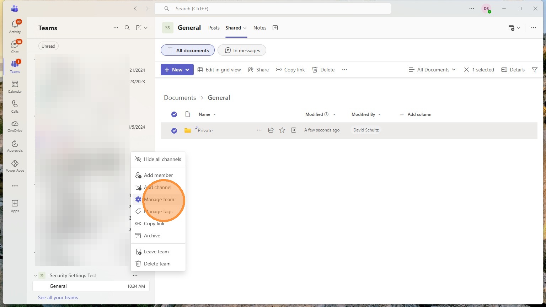Click the Add column header
The image size is (546, 307).
[x=416, y=114]
